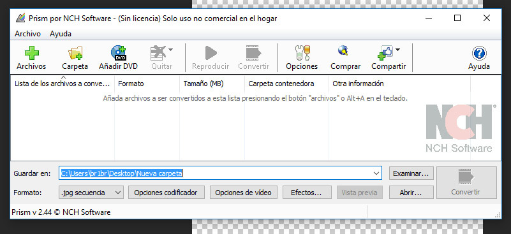Click the Efectos... button
Viewport: 511px width, 234px height.
307,193
